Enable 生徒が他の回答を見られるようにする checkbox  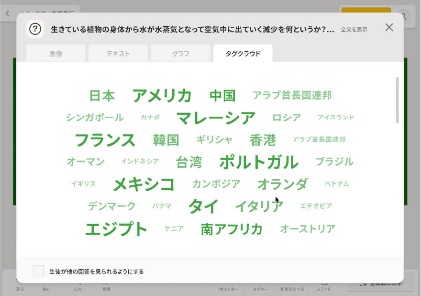pyautogui.click(x=39, y=271)
